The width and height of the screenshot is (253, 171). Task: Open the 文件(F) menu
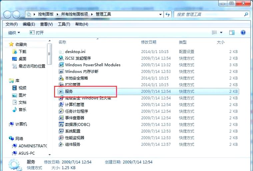(11, 24)
